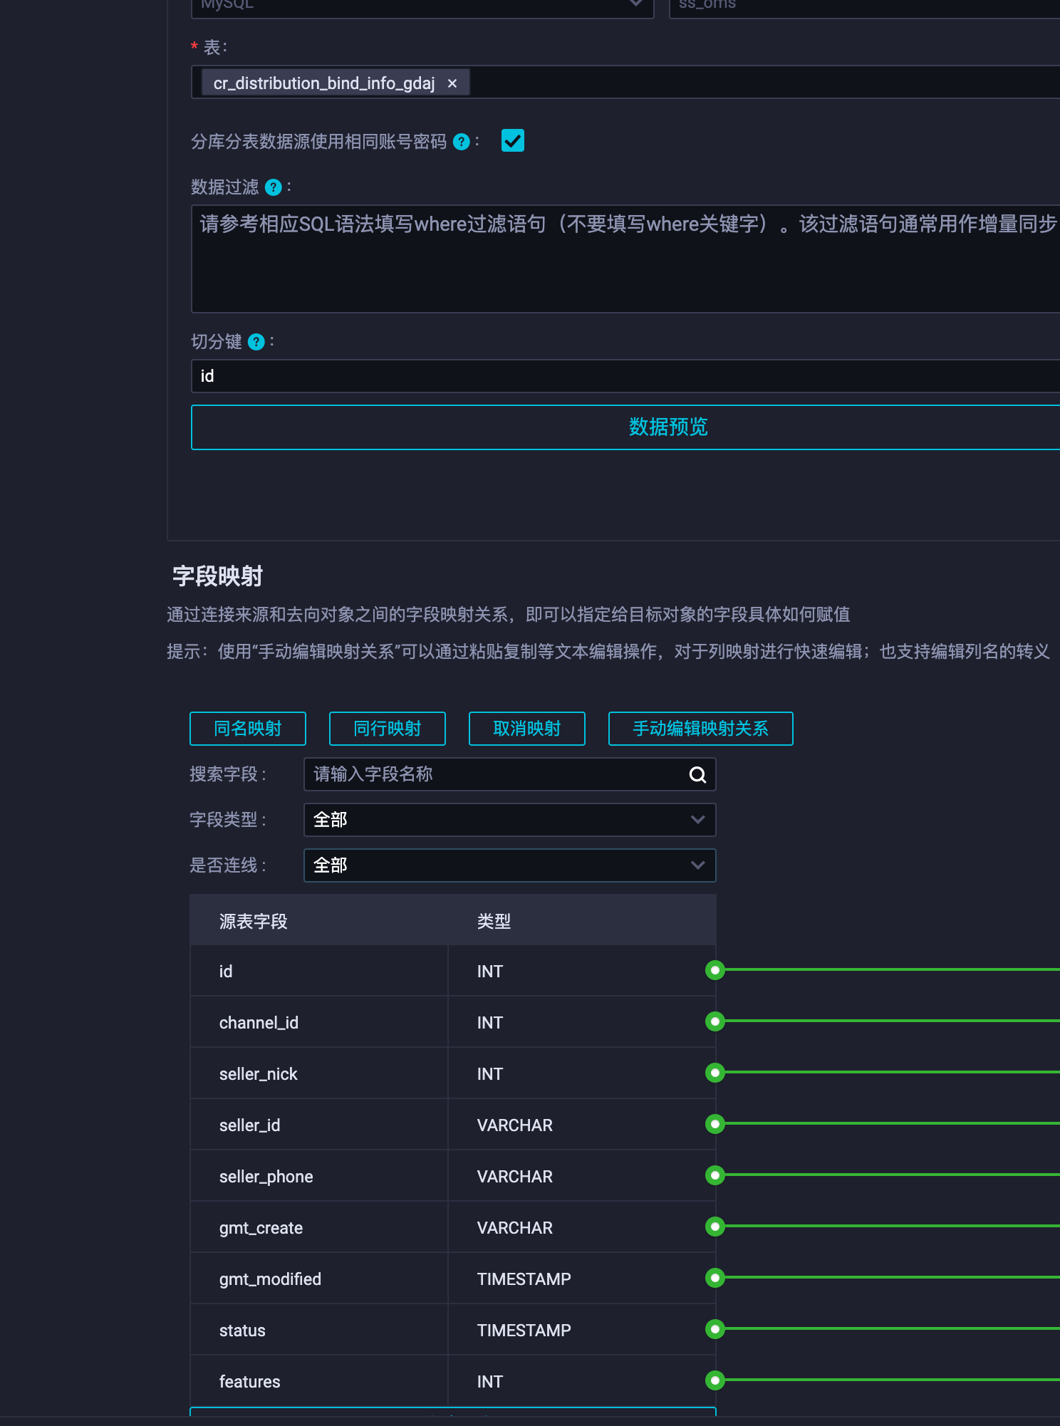Click the 同名映射 button
1060x1426 pixels.
point(248,729)
